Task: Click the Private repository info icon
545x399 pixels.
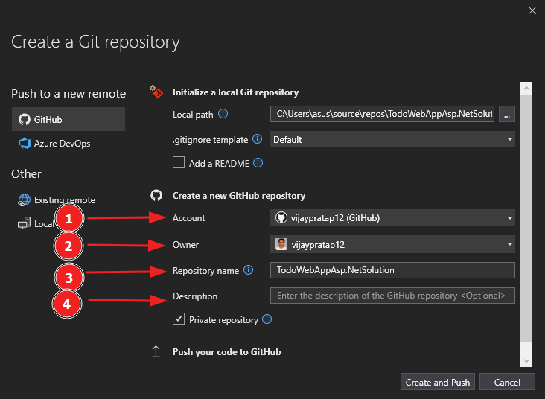Action: pyautogui.click(x=267, y=319)
